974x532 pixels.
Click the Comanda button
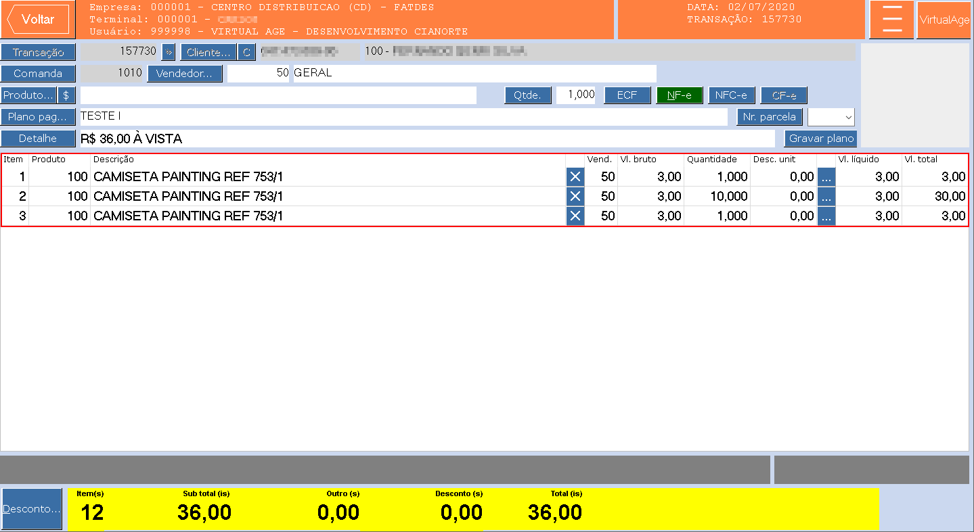click(38, 74)
